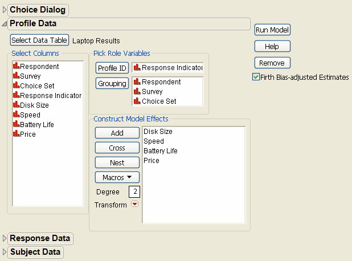352x261 pixels.
Task: Click the Battery Life column icon
Action: (16, 125)
